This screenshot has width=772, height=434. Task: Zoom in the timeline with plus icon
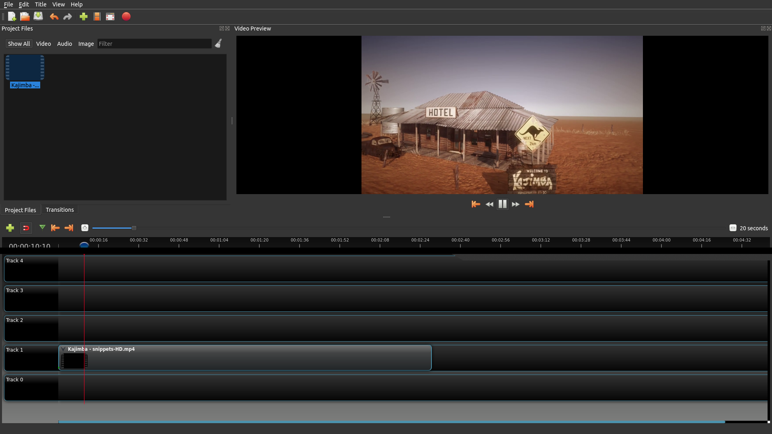pyautogui.click(x=85, y=228)
